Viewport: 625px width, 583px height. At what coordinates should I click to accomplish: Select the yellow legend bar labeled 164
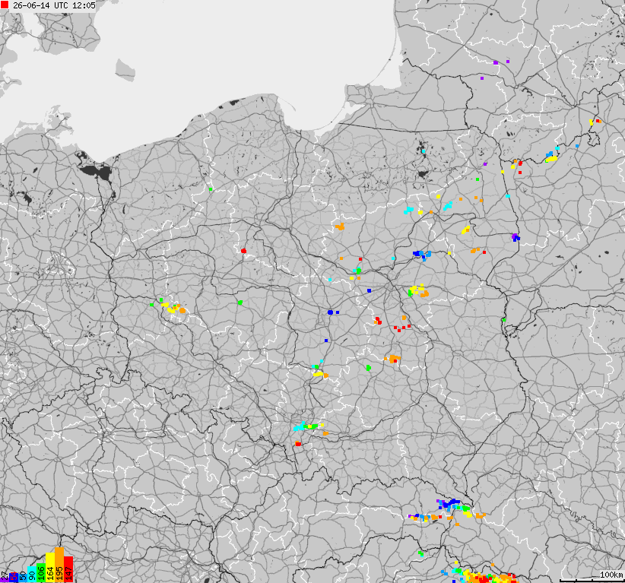coord(50,568)
